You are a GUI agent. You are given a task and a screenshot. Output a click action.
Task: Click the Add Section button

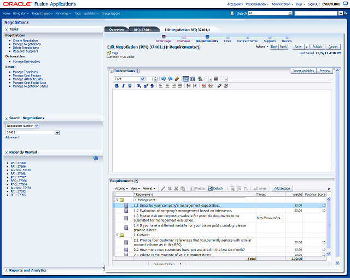(282, 189)
